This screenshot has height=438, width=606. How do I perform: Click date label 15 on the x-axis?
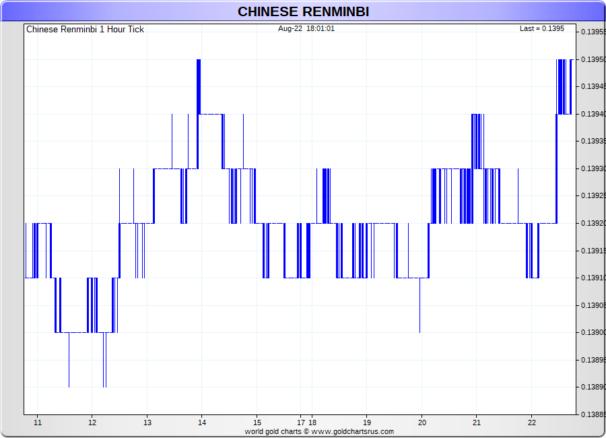(257, 423)
